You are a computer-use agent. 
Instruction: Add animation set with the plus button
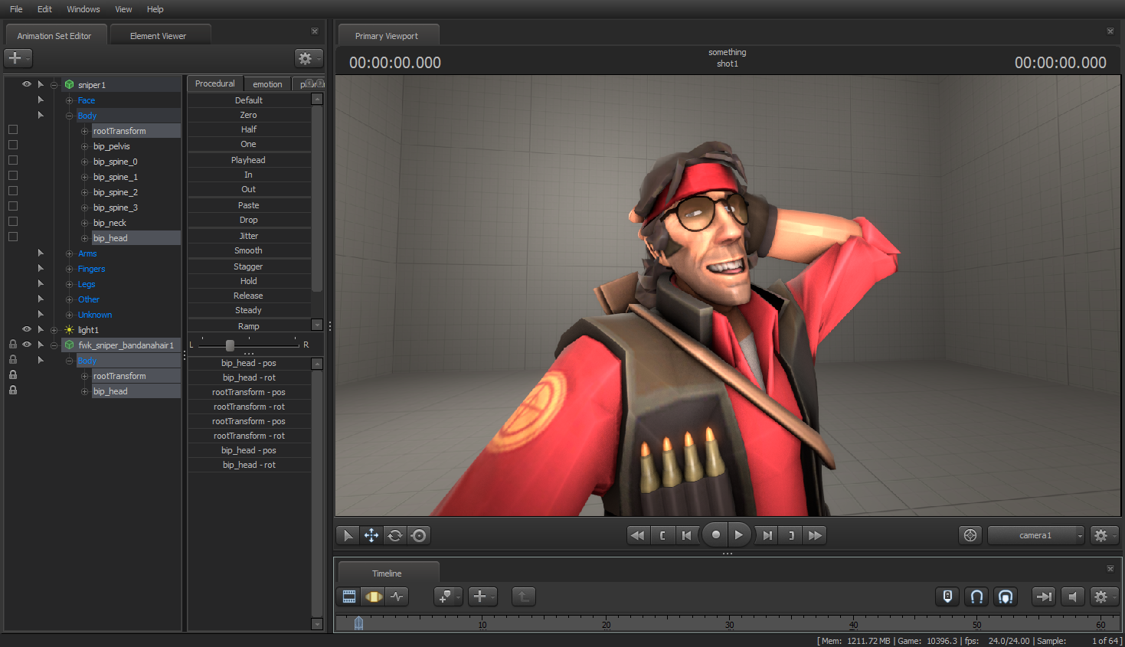18,57
